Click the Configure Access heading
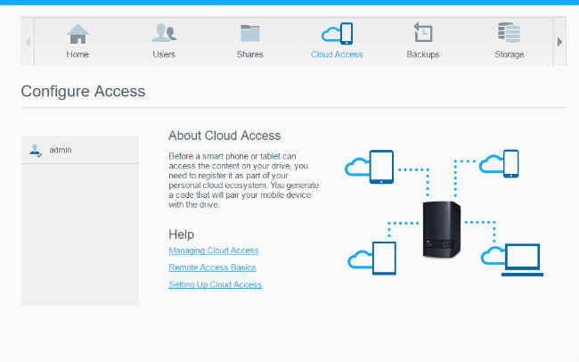Viewport: 579px width, 362px height. tap(83, 92)
